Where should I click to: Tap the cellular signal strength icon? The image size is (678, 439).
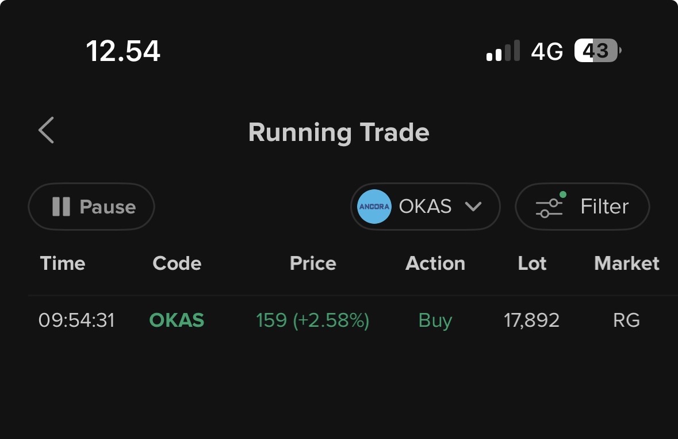[x=503, y=52]
